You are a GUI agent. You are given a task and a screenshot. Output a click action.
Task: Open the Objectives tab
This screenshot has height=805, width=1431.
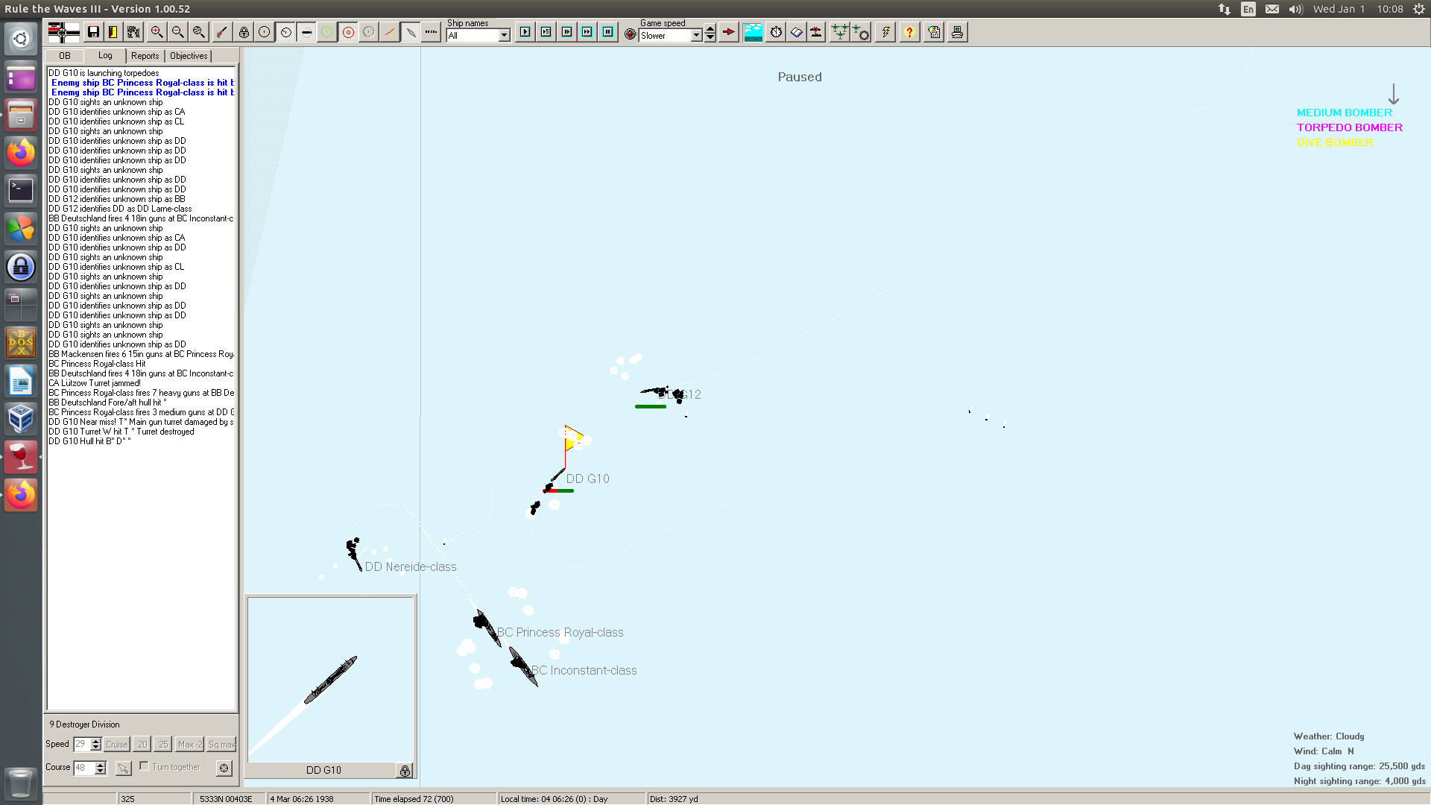coord(189,56)
